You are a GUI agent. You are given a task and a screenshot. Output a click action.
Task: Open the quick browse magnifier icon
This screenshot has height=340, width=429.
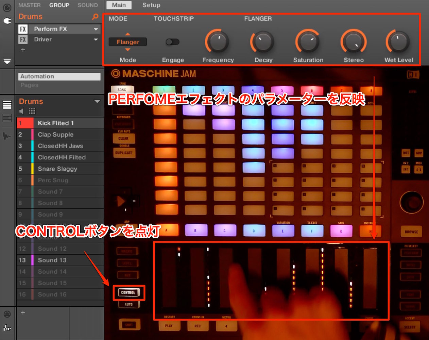(96, 16)
